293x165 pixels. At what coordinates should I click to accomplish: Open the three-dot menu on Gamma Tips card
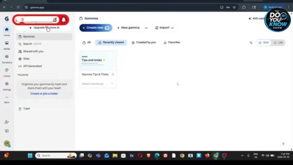(112, 83)
